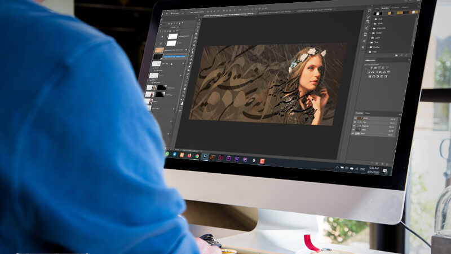Select the Brush tool
The image size is (451, 254).
[193, 49]
